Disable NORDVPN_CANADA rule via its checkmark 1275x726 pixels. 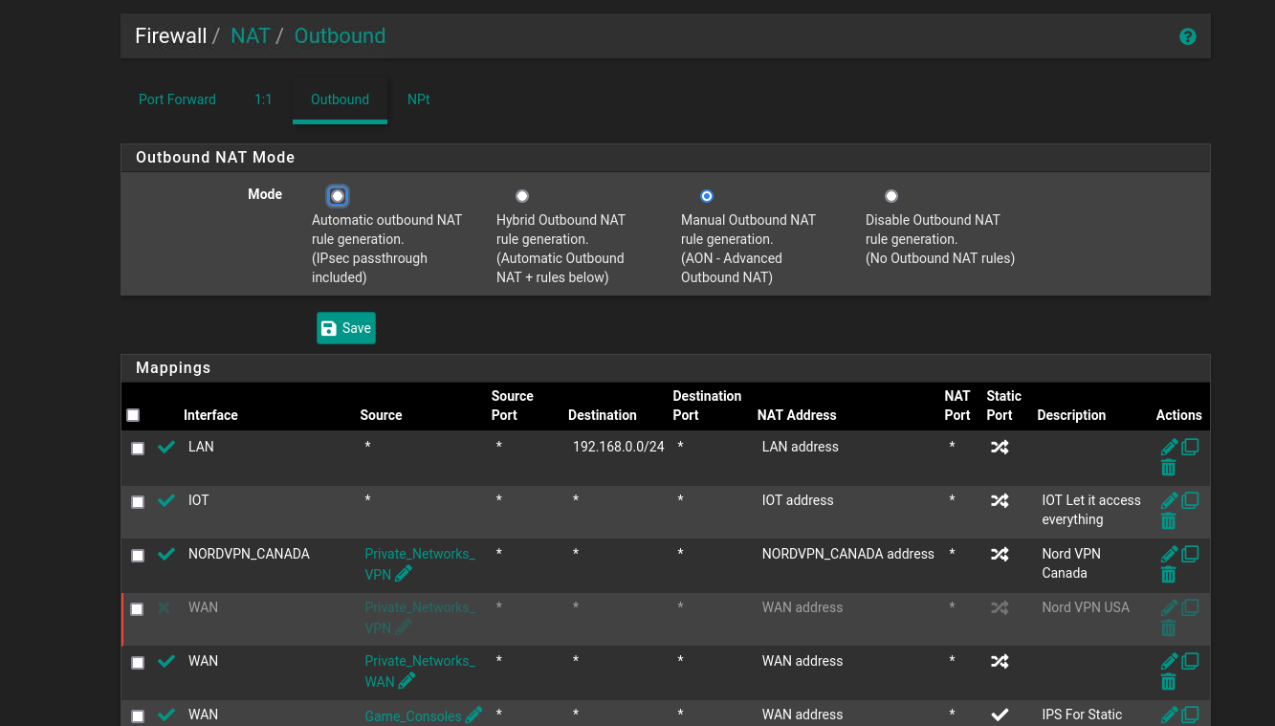tap(166, 554)
